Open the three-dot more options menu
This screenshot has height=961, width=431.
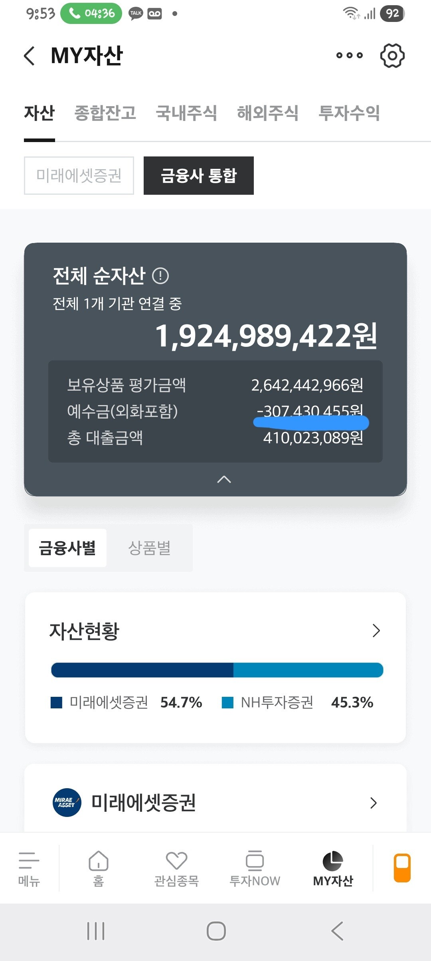(x=349, y=55)
